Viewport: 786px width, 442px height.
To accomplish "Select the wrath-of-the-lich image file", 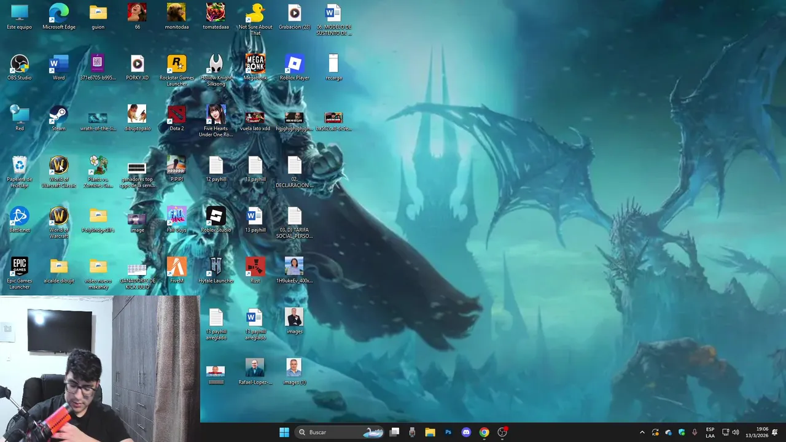I will pyautogui.click(x=98, y=122).
